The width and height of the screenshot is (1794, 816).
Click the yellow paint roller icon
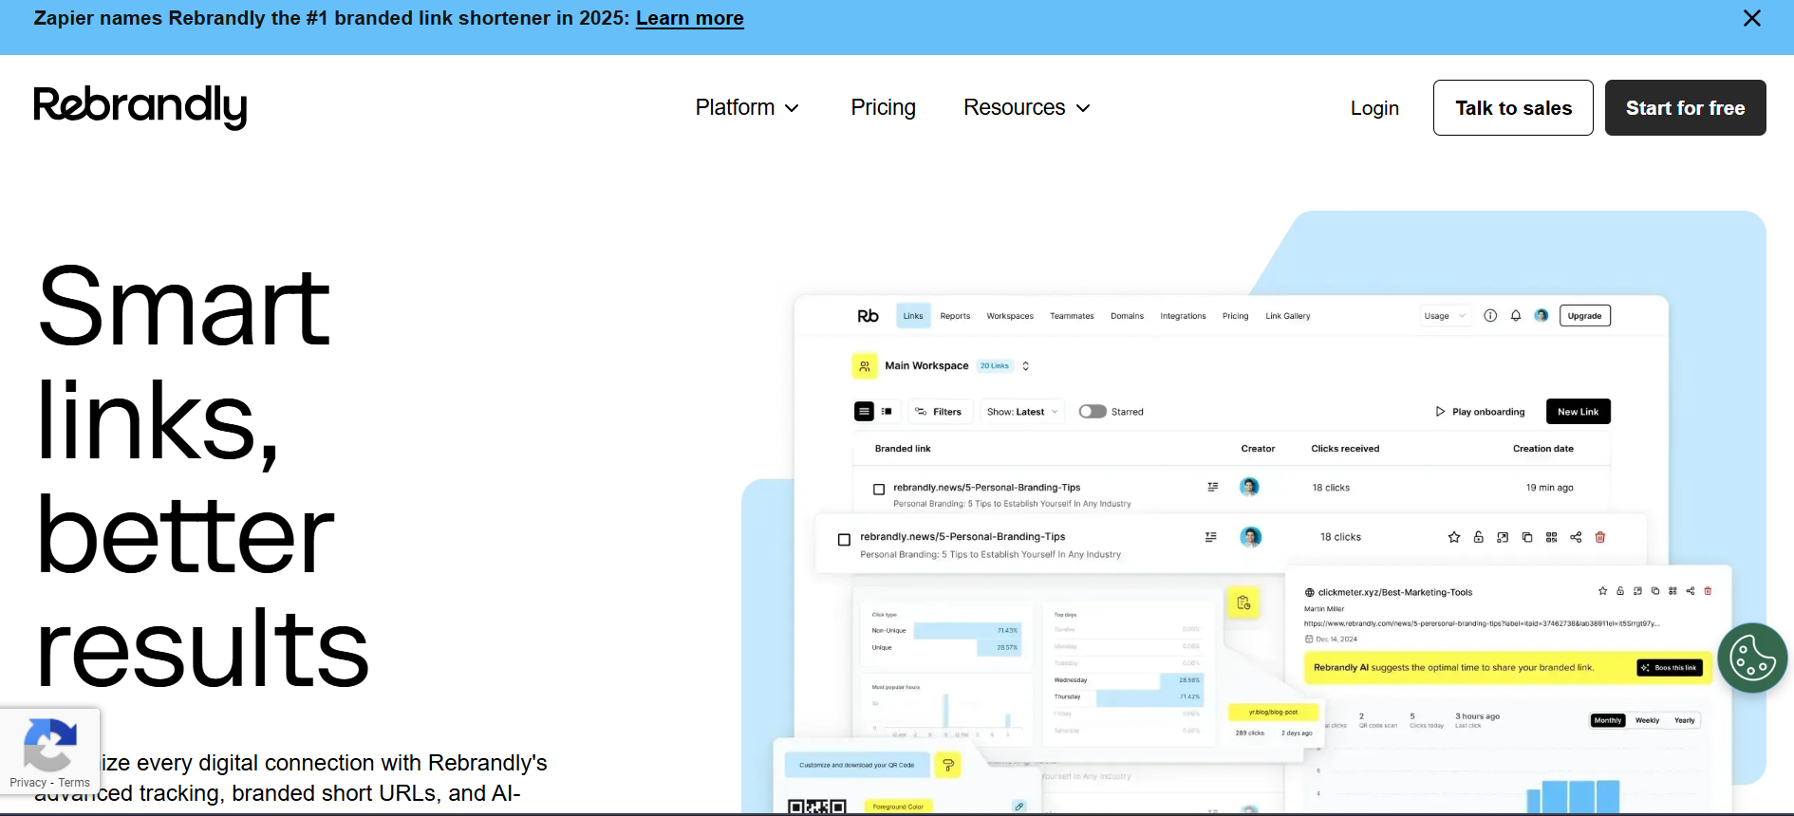tap(948, 765)
